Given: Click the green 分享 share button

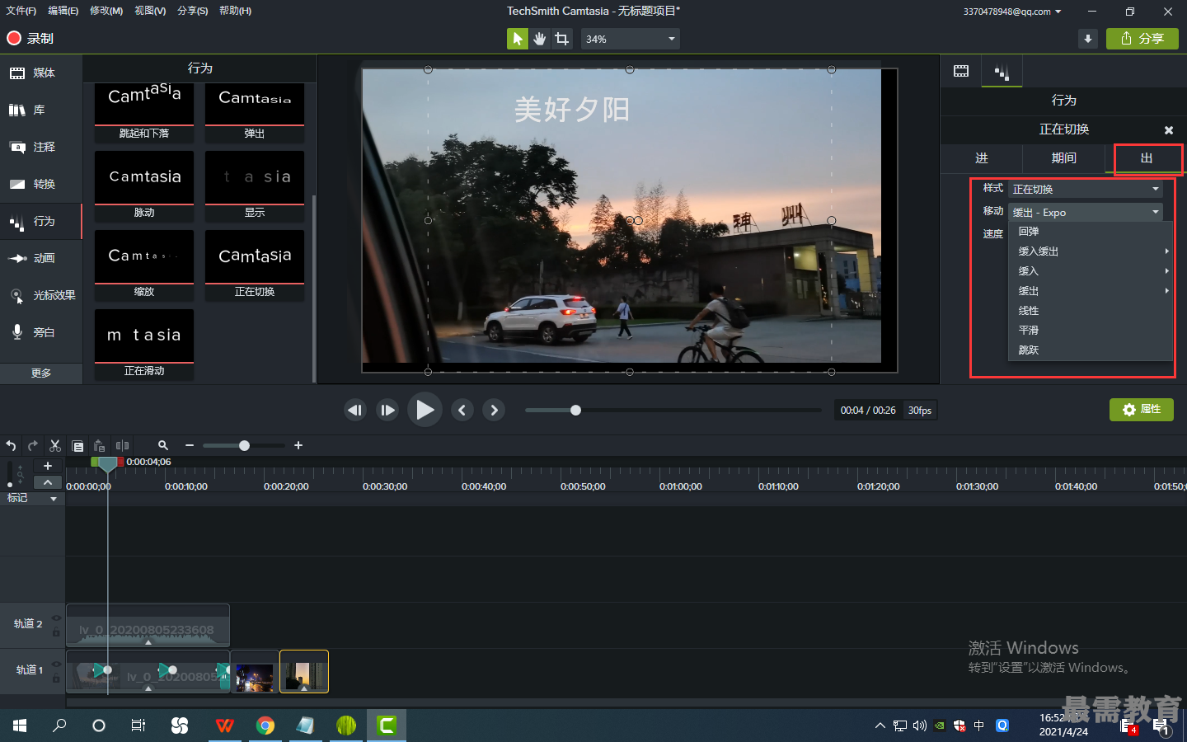Looking at the screenshot, I should (1142, 39).
